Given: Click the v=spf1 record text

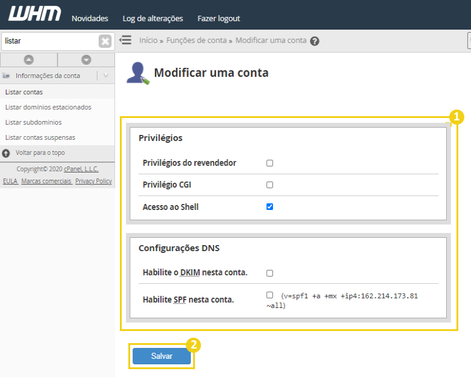Looking at the screenshot, I should 342,301.
